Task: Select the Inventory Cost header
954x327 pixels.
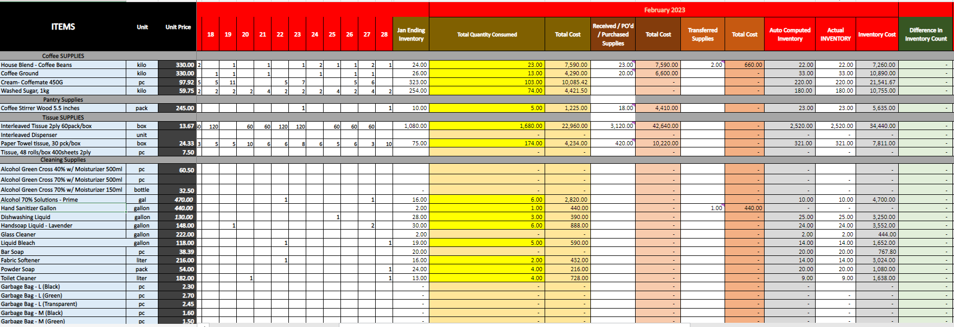Action: click(877, 34)
